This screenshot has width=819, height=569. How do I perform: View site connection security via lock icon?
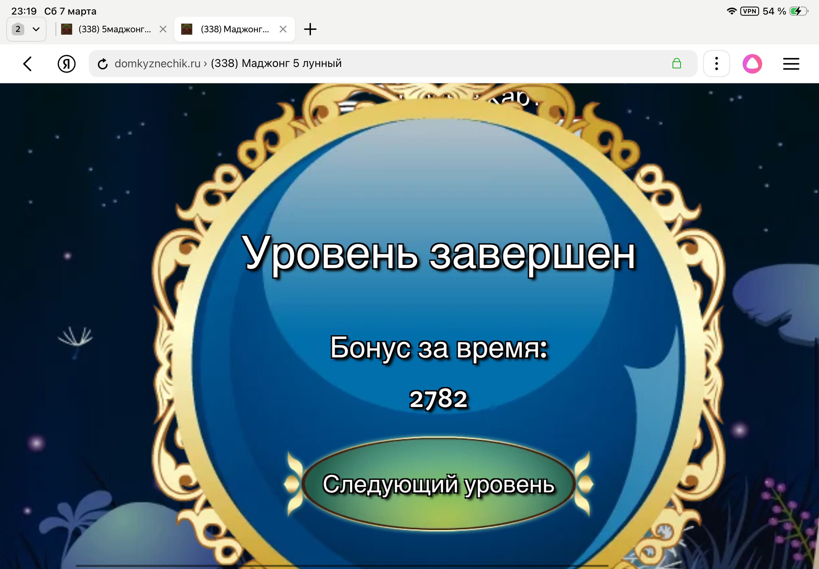677,63
